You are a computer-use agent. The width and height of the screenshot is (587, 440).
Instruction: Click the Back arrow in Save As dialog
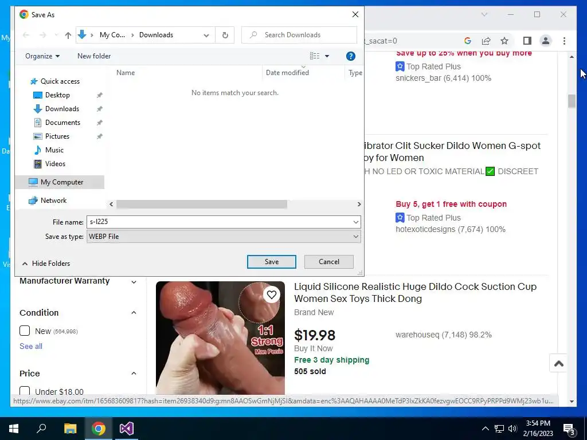click(x=26, y=35)
